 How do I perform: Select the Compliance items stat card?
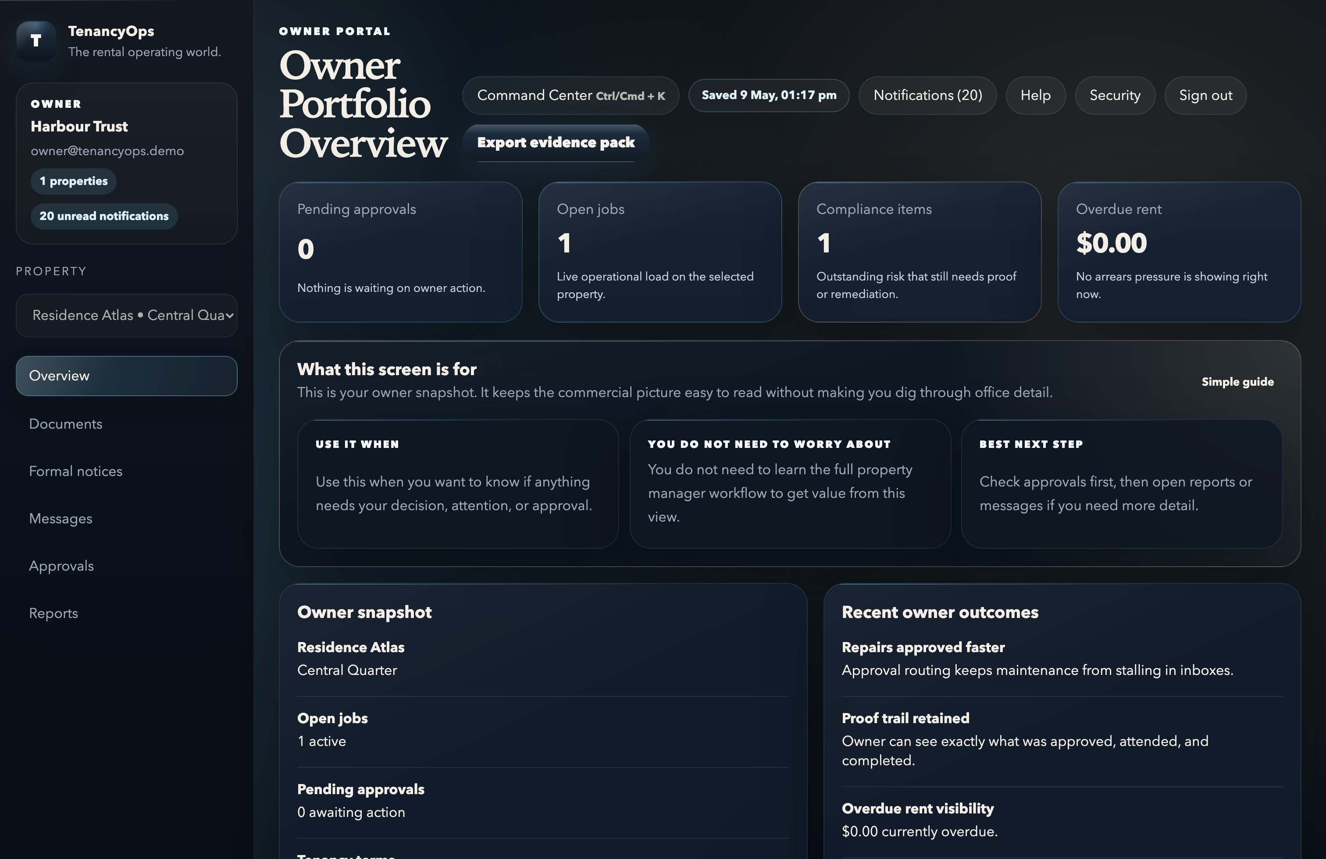920,252
